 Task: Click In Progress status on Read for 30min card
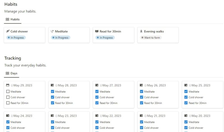105,38
